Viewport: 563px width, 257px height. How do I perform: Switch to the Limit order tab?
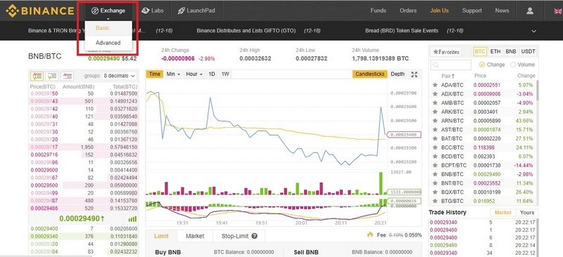point(161,236)
